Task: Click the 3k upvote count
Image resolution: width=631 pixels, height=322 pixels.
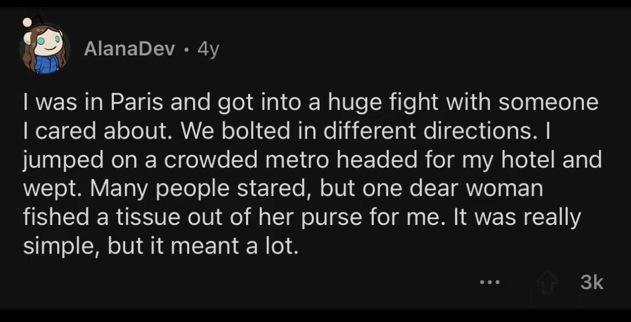Action: tap(592, 282)
